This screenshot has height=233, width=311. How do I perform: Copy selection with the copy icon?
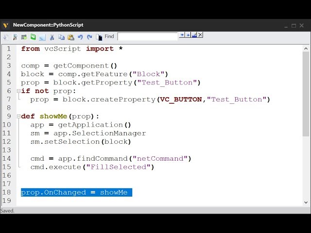coord(61,37)
